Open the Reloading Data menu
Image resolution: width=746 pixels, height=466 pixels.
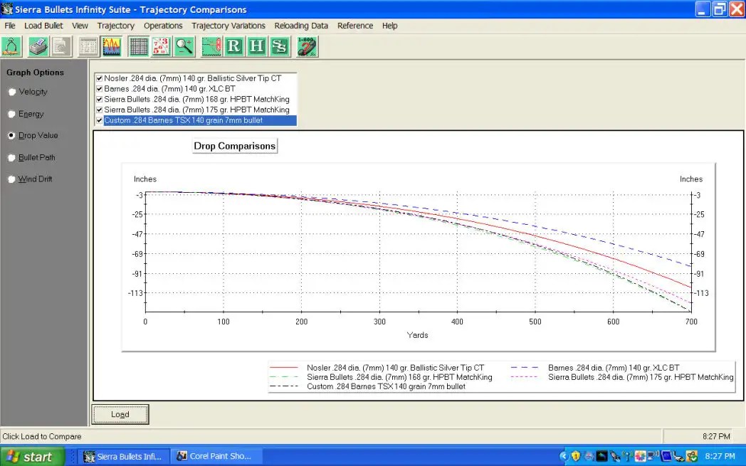pyautogui.click(x=301, y=26)
